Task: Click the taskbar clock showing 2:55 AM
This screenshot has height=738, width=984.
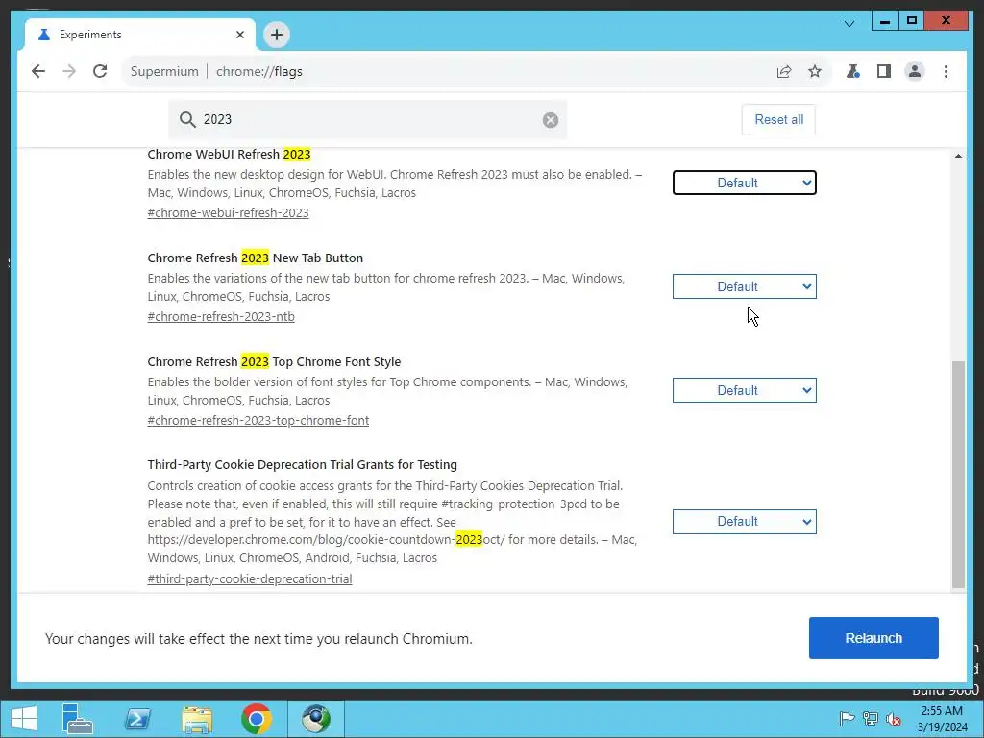Action: 942,719
